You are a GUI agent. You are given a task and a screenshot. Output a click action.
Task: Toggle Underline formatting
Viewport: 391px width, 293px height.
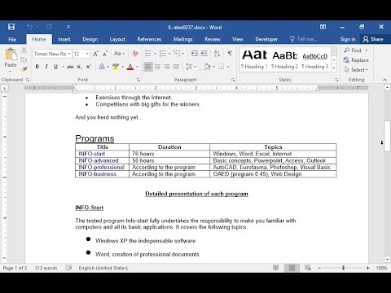pos(55,67)
